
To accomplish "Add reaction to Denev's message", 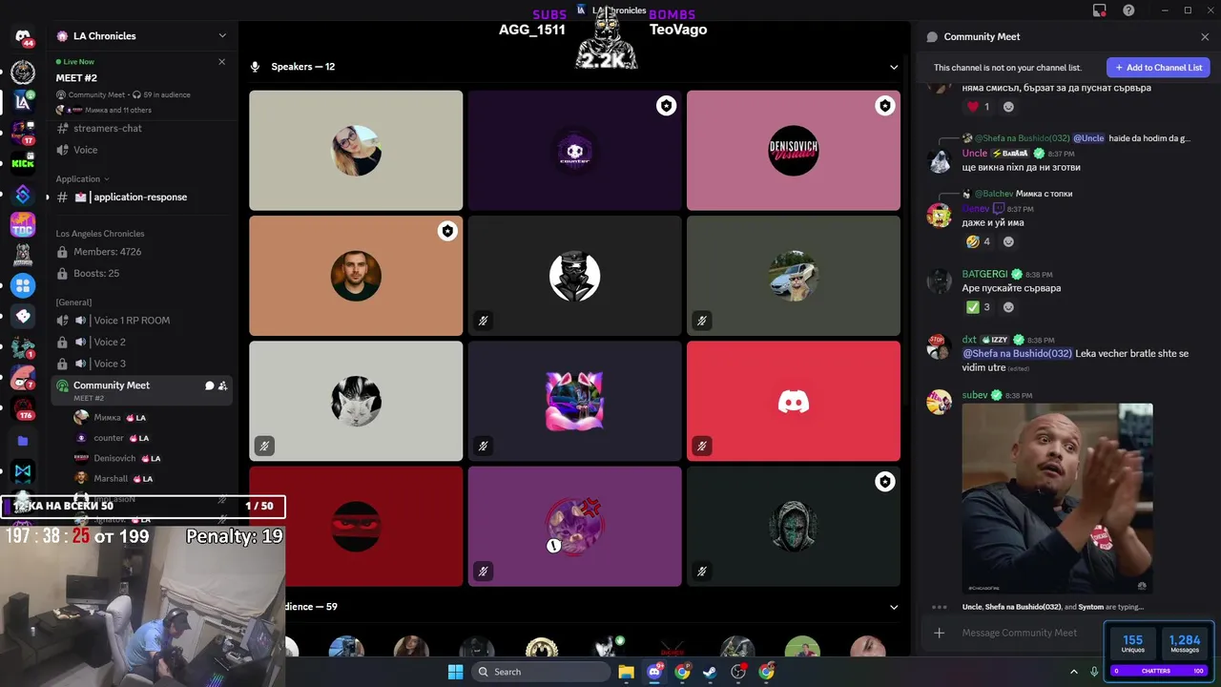I will [1008, 241].
